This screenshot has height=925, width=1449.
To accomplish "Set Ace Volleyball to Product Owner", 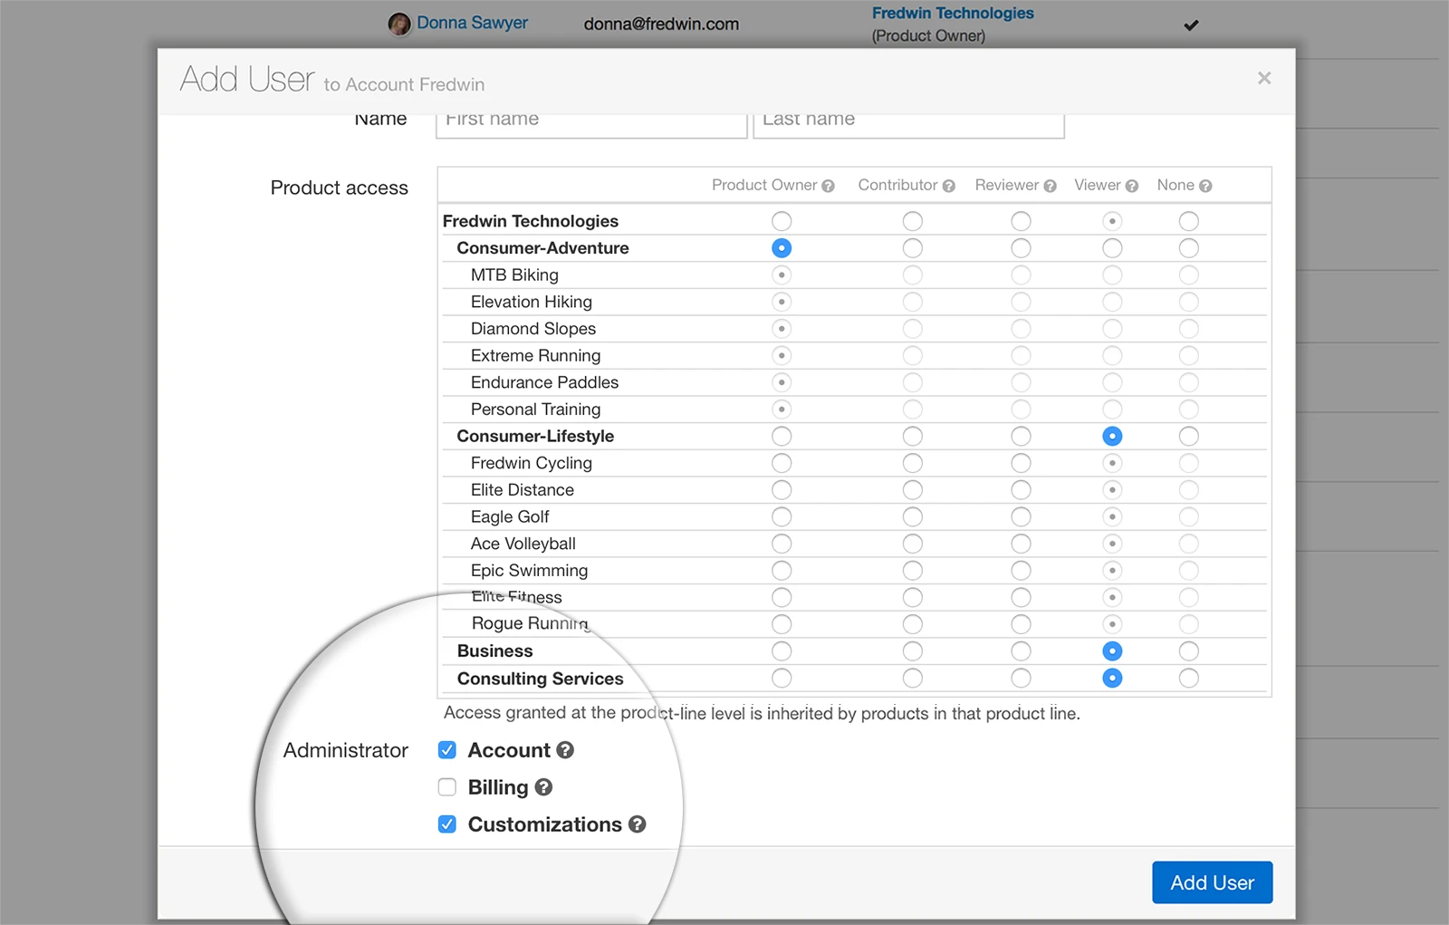I will [782, 544].
